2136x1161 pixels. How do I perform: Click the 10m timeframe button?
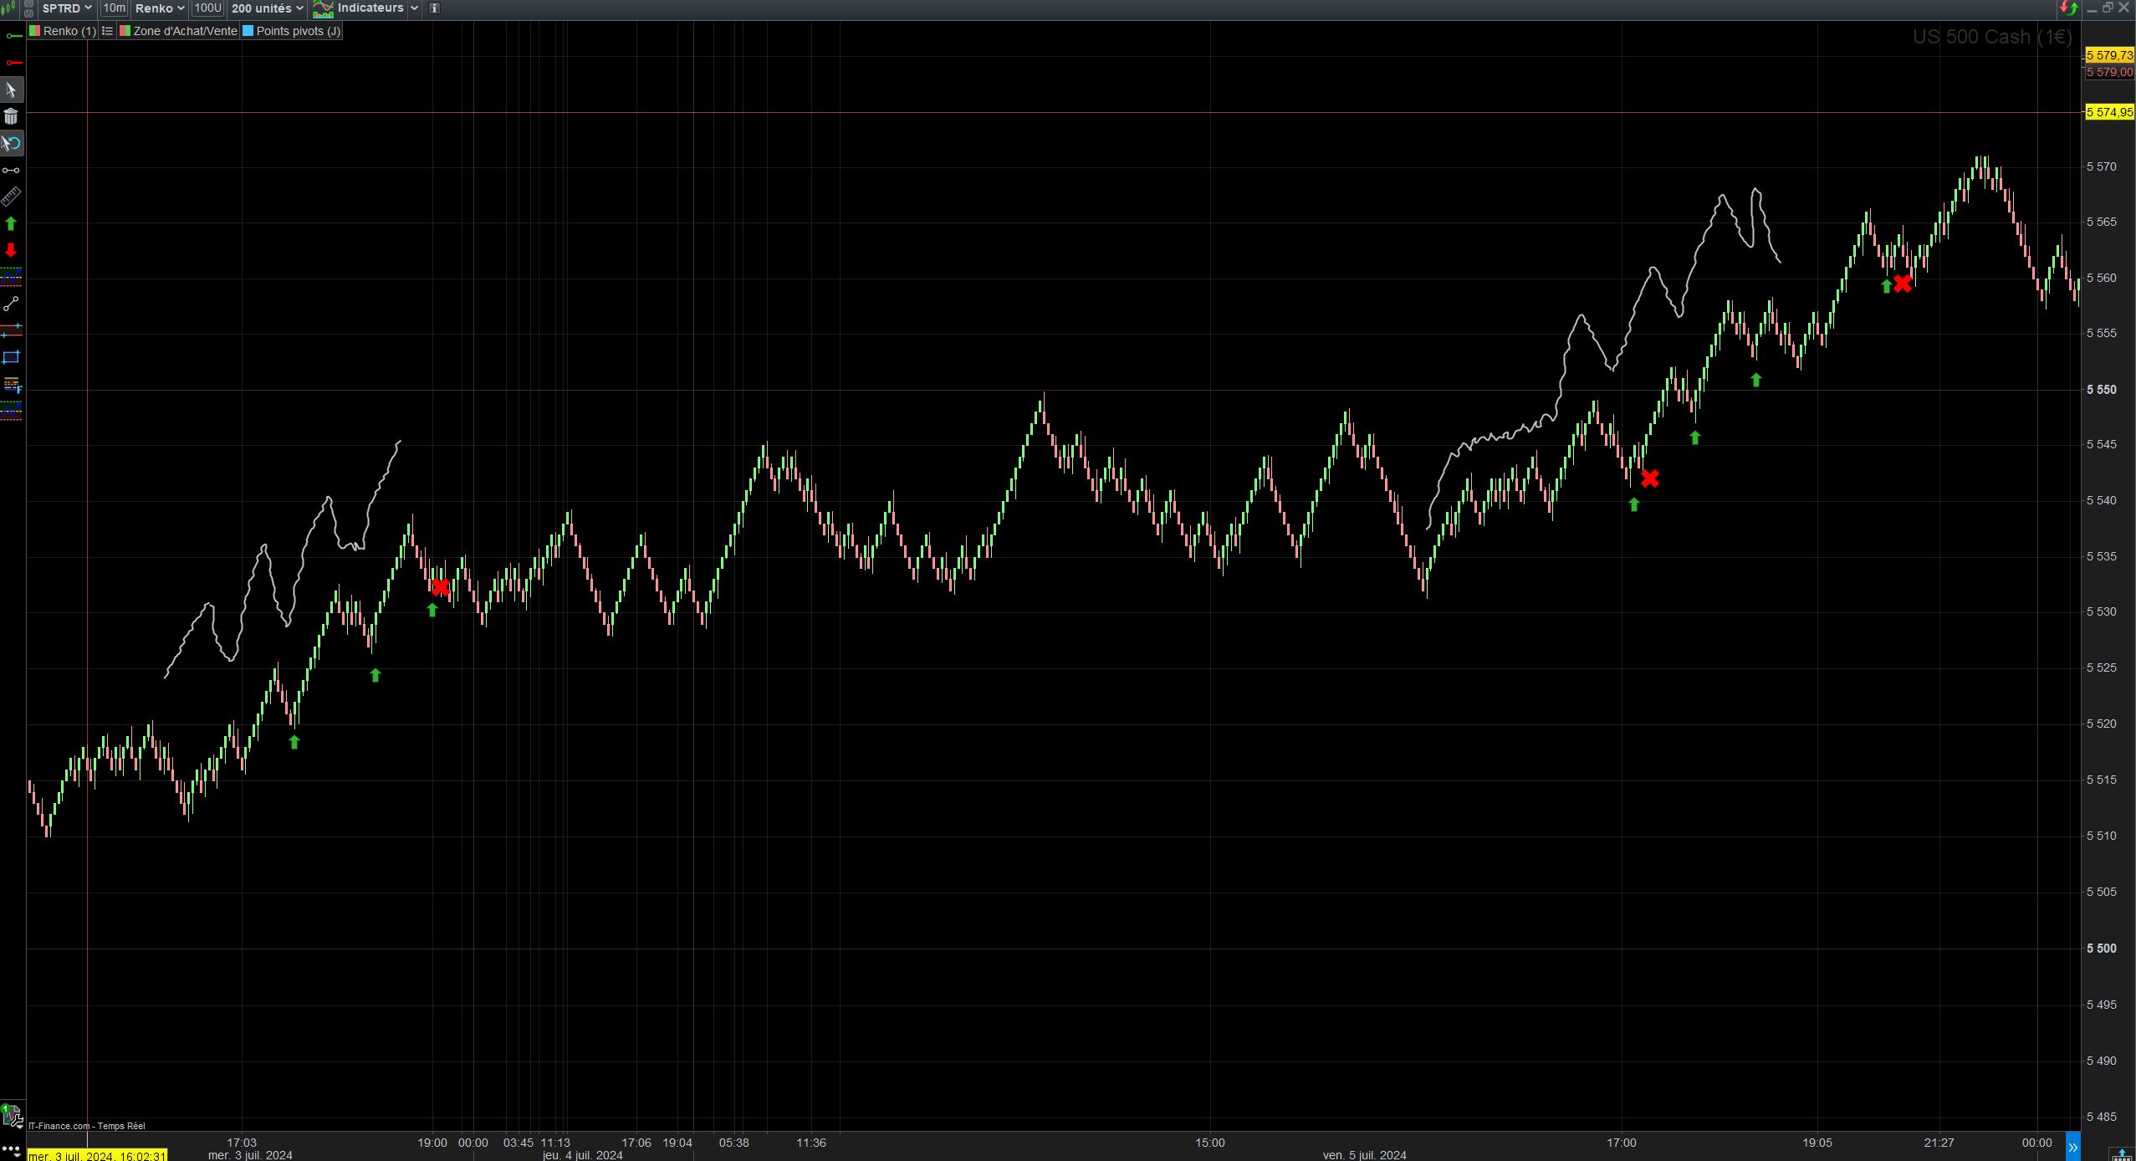point(114,8)
